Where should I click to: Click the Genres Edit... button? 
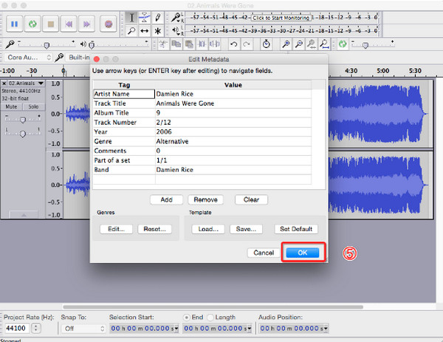point(116,229)
